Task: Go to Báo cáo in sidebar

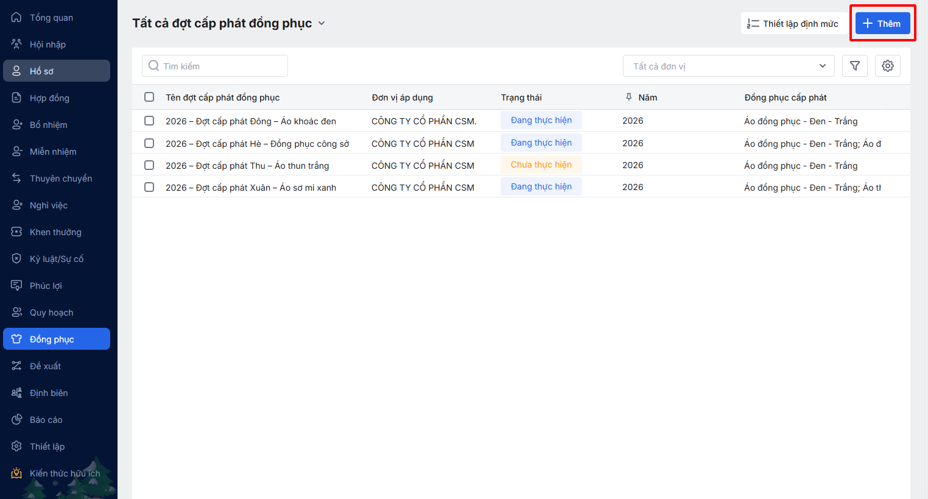Action: coord(46,420)
